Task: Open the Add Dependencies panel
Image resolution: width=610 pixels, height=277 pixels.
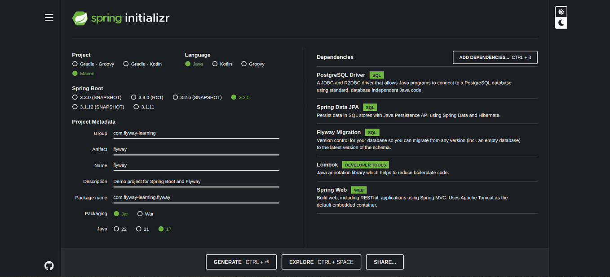Action: point(495,57)
